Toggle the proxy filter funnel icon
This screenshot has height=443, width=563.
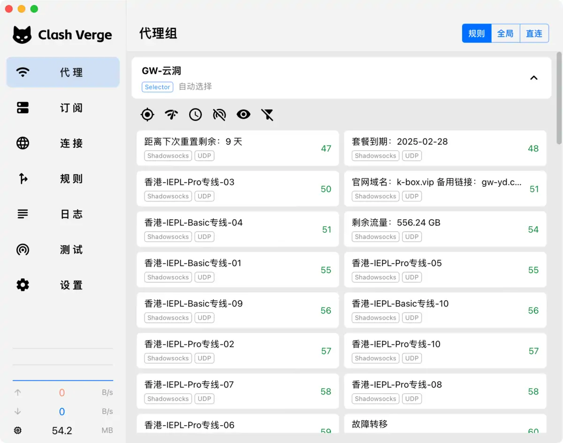point(267,115)
